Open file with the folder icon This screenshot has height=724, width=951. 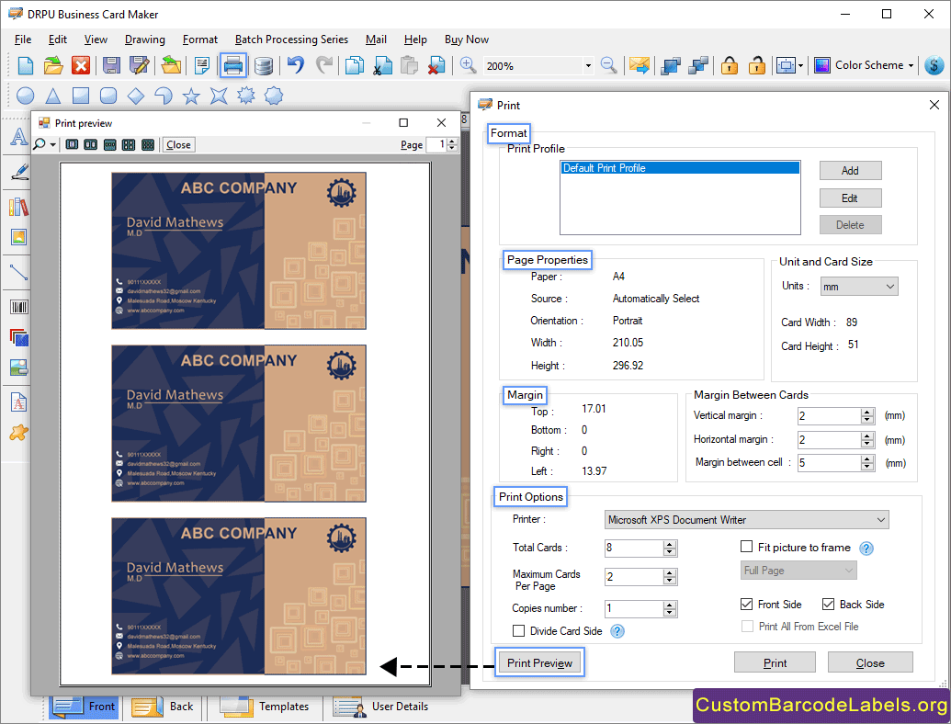click(53, 65)
